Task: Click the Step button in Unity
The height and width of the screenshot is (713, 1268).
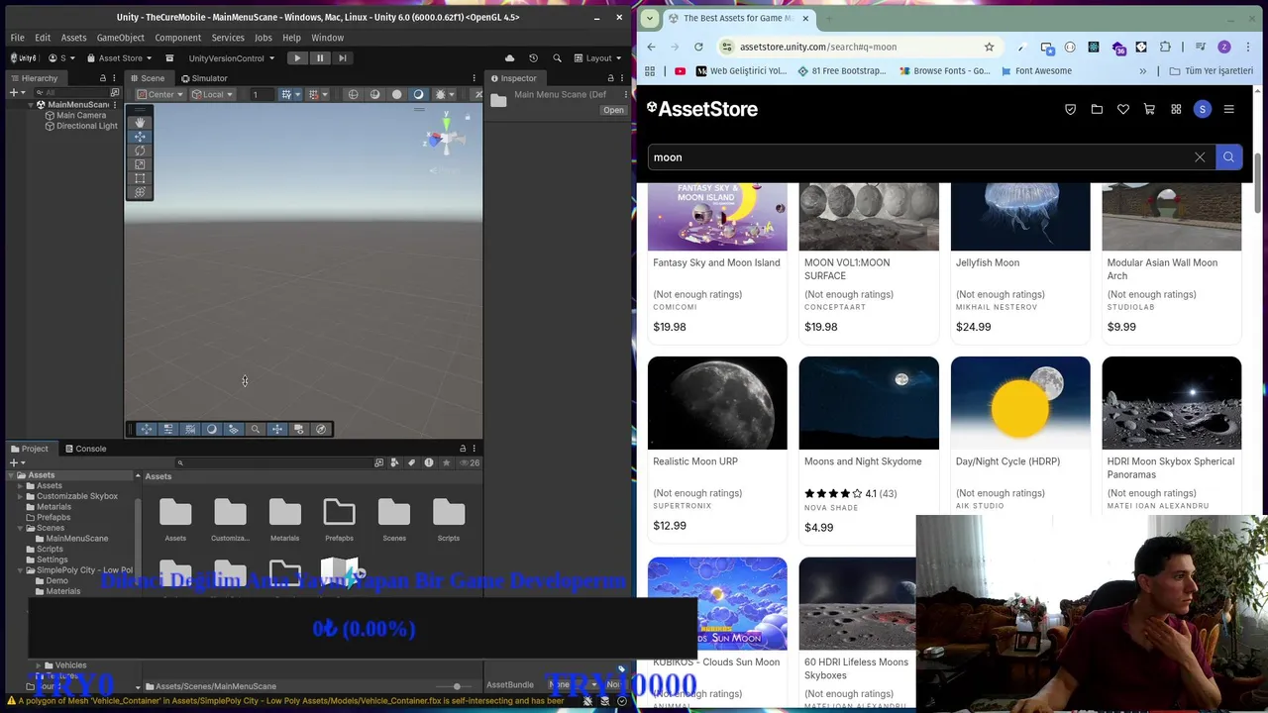Action: click(343, 58)
